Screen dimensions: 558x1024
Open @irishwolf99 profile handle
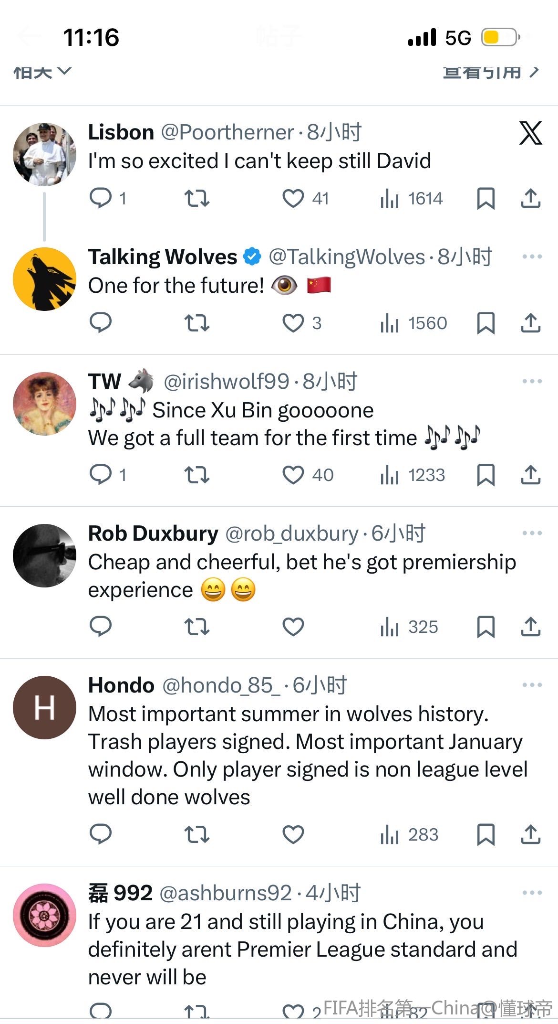tap(226, 382)
